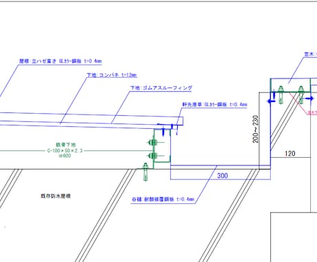Click the '120' dimension value
Viewport: 317px width, 262px height.
290,154
